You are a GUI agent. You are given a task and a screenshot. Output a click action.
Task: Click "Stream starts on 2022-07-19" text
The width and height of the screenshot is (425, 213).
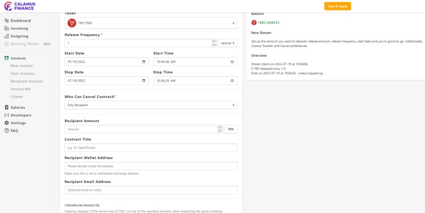click(x=279, y=64)
